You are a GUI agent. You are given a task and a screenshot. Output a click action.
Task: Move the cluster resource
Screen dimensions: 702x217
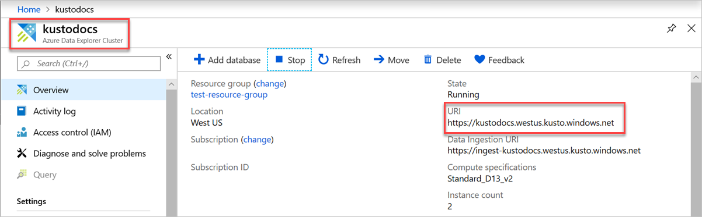391,60
